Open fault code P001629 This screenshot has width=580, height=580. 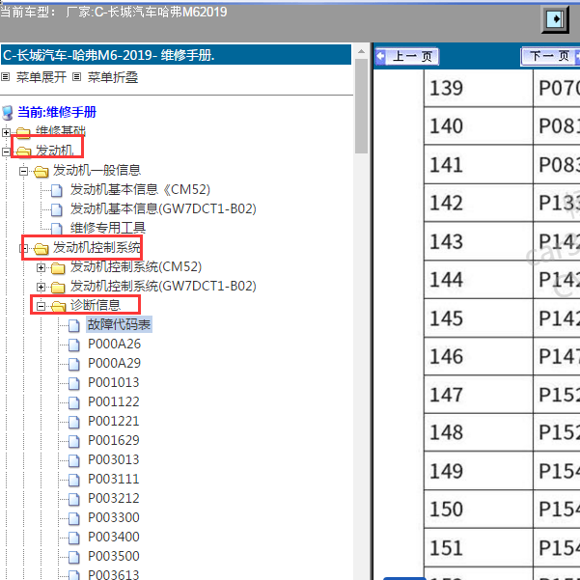114,440
